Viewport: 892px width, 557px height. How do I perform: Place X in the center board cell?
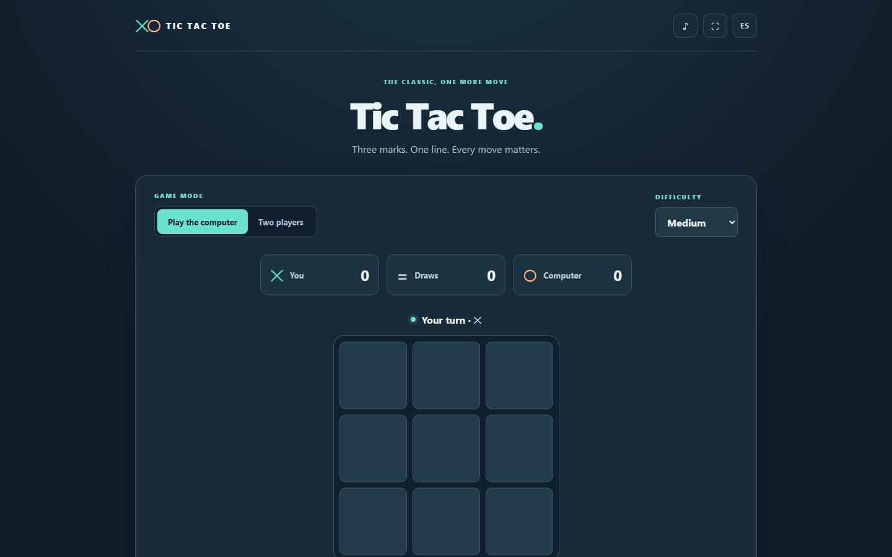point(446,448)
